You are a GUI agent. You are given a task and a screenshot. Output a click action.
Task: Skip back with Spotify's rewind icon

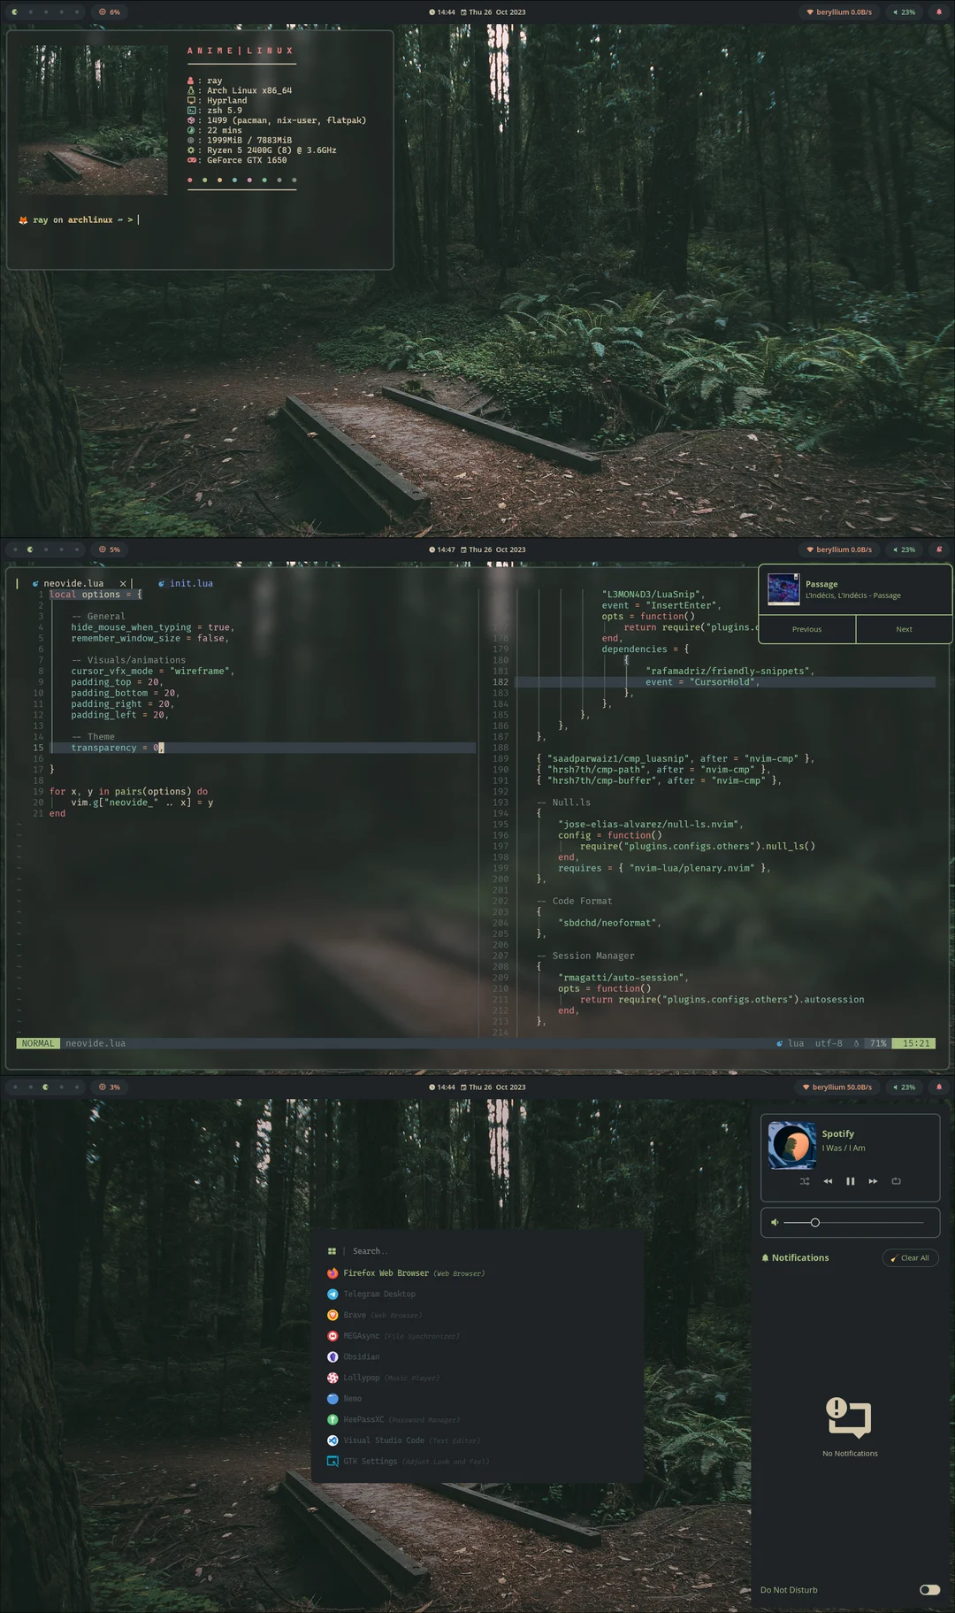point(828,1181)
